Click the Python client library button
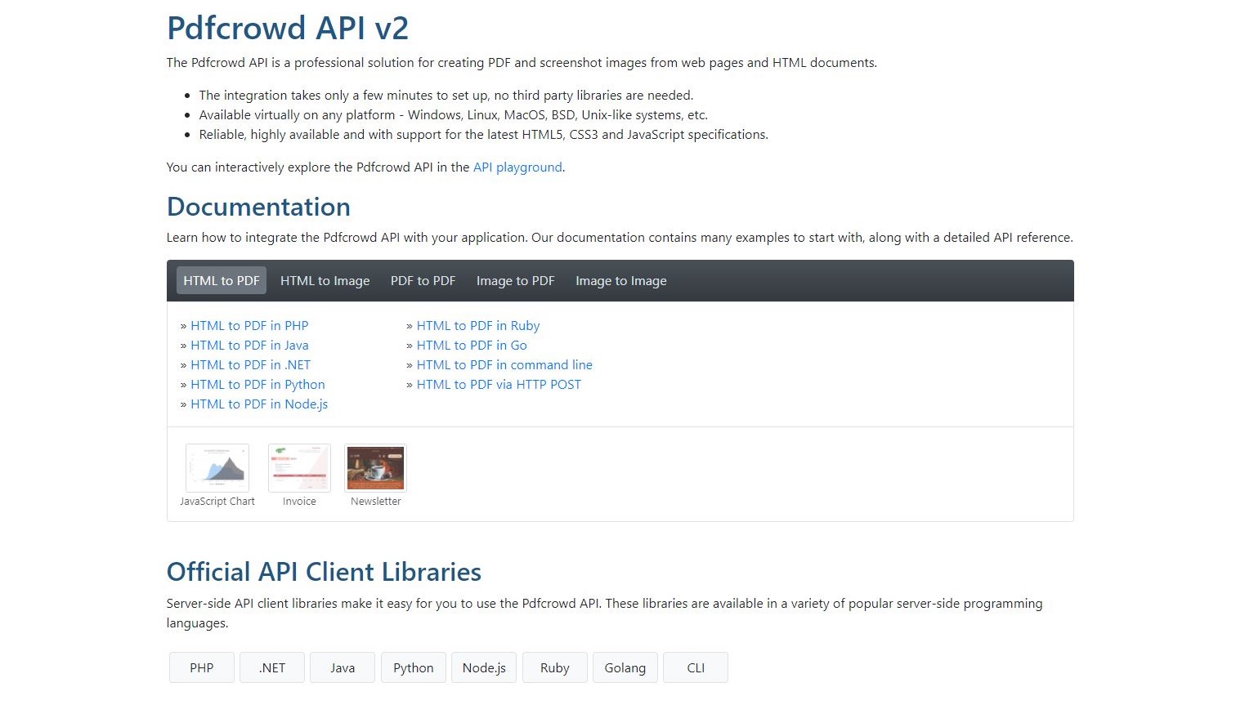The height and width of the screenshot is (705, 1254). [x=414, y=667]
